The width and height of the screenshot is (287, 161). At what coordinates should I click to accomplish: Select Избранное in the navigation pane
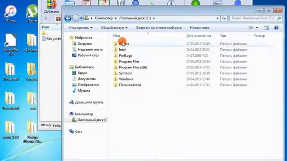pyautogui.click(x=83, y=38)
